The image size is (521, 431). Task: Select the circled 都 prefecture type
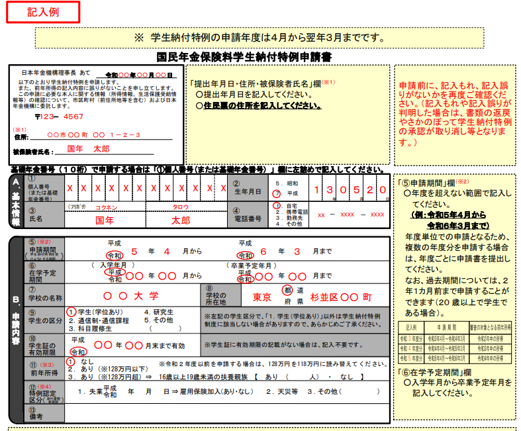tap(288, 290)
